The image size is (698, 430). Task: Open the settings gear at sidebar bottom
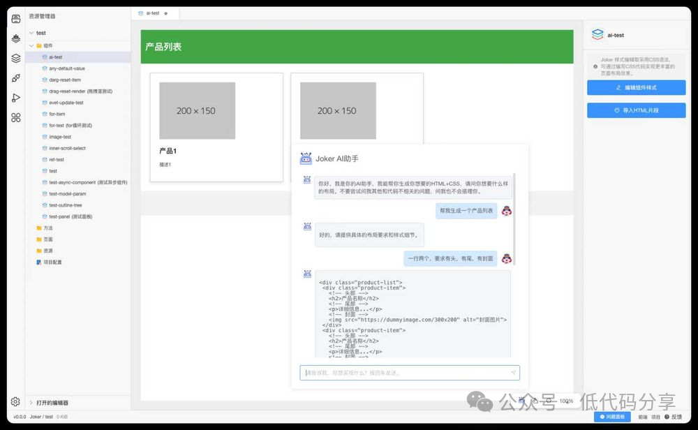coord(15,401)
